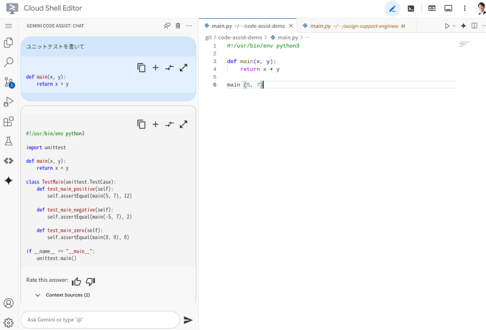The image size is (486, 330).
Task: Rate the answer with thumbs up
Action: [76, 281]
